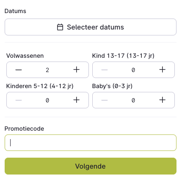Focus the Promotiecode text field
This screenshot has width=182, height=180.
click(91, 142)
